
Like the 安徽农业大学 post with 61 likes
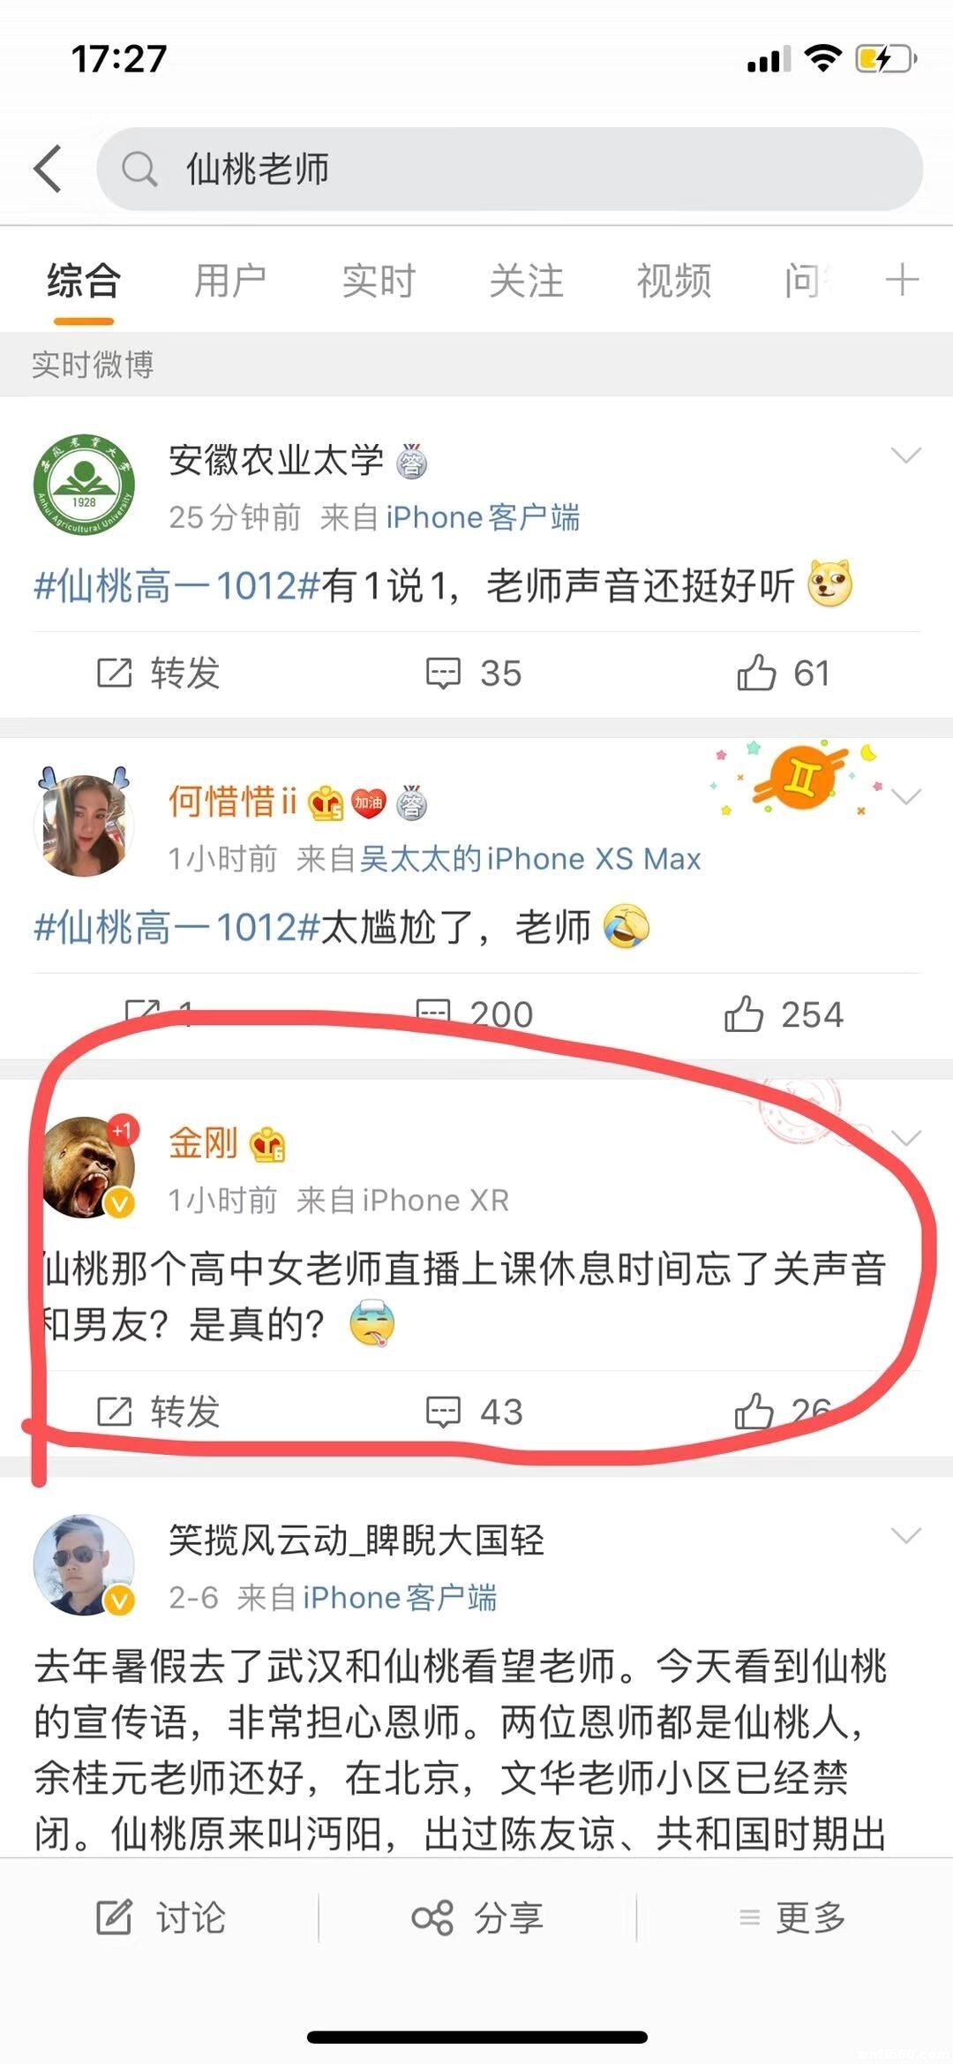[x=784, y=673]
